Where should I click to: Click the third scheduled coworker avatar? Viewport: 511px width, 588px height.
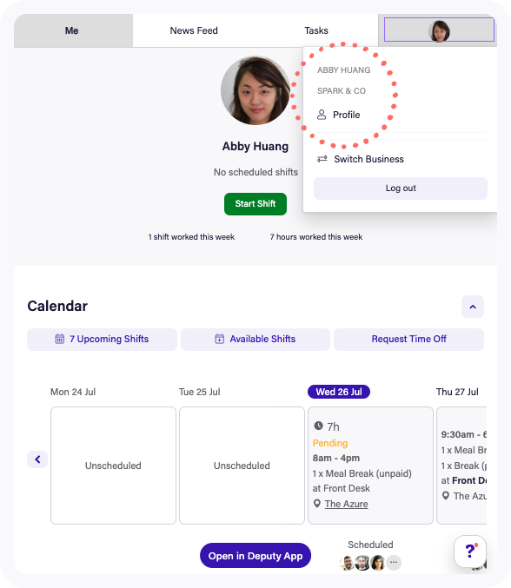(x=378, y=563)
